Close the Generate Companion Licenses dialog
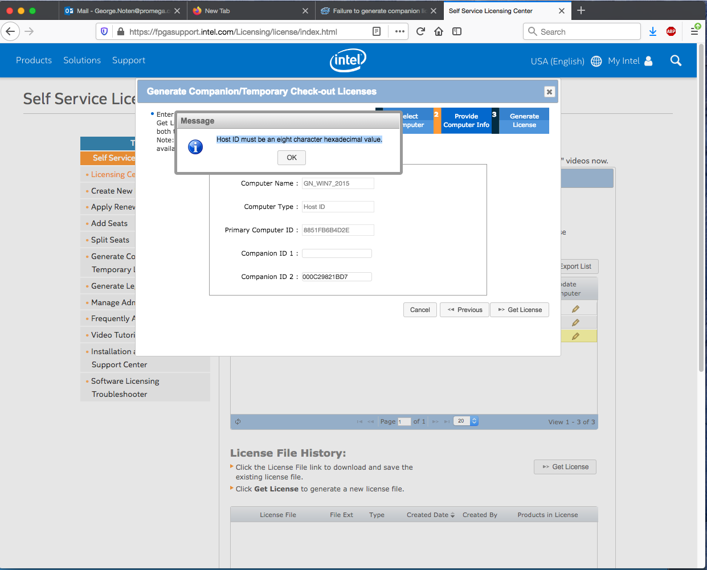Image resolution: width=707 pixels, height=570 pixels. pyautogui.click(x=549, y=92)
